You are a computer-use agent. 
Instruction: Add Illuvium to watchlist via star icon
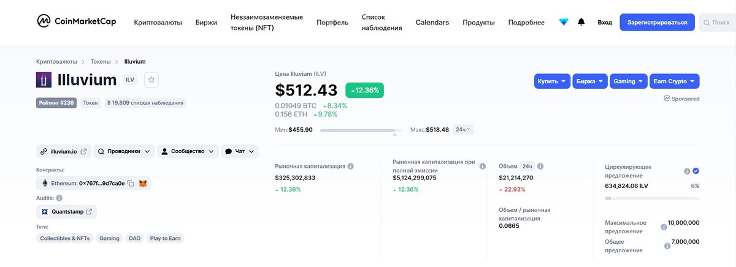pos(151,80)
